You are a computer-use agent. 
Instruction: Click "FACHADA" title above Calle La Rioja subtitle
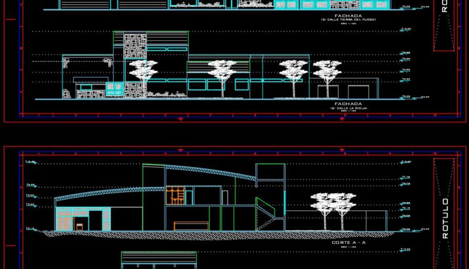348,104
